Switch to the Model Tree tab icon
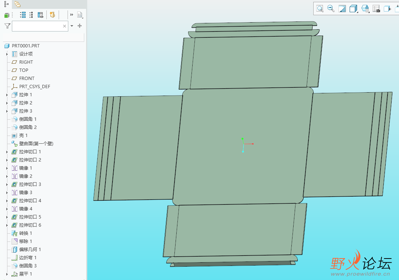This screenshot has height=280, width=399. pos(6,4)
